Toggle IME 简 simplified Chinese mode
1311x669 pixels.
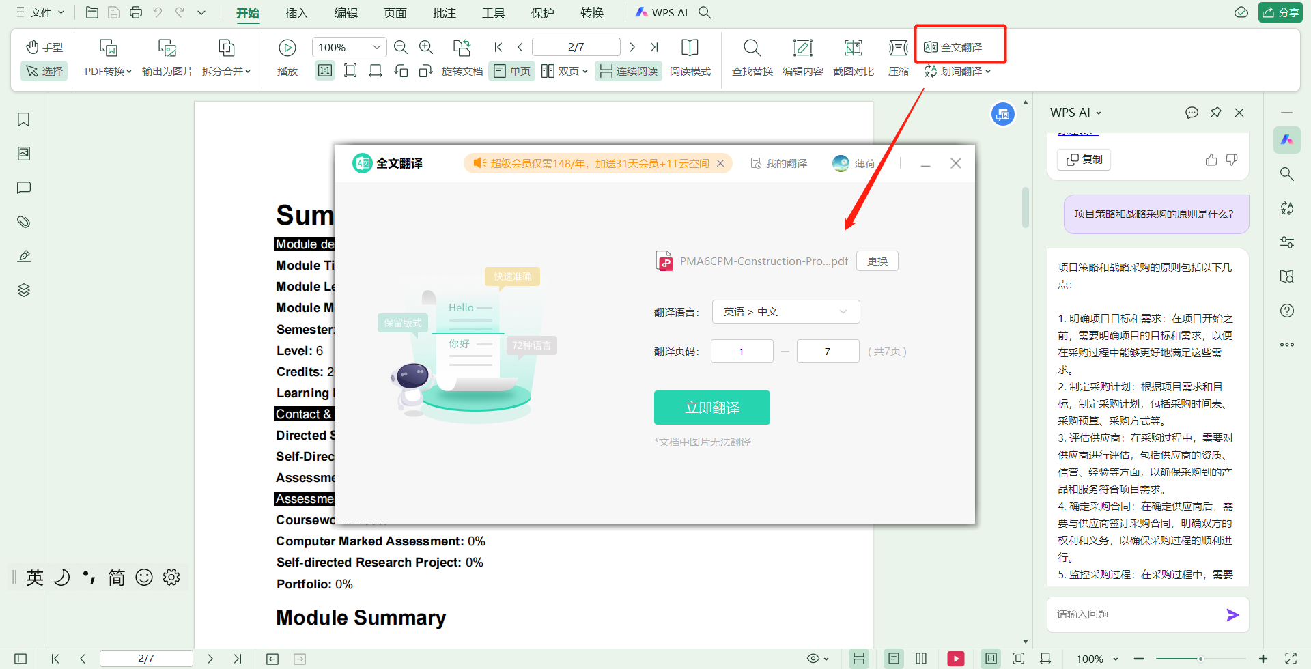117,578
